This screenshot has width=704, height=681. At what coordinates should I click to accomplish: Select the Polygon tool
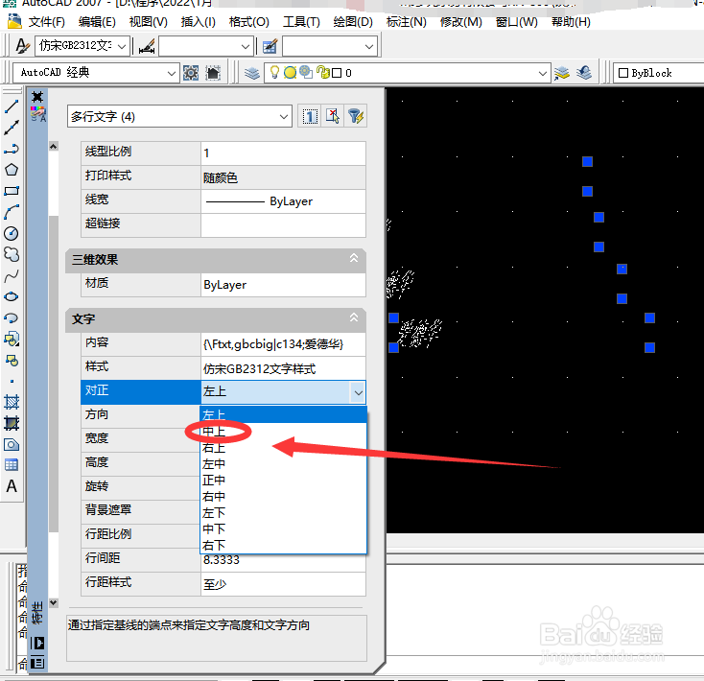[x=12, y=170]
